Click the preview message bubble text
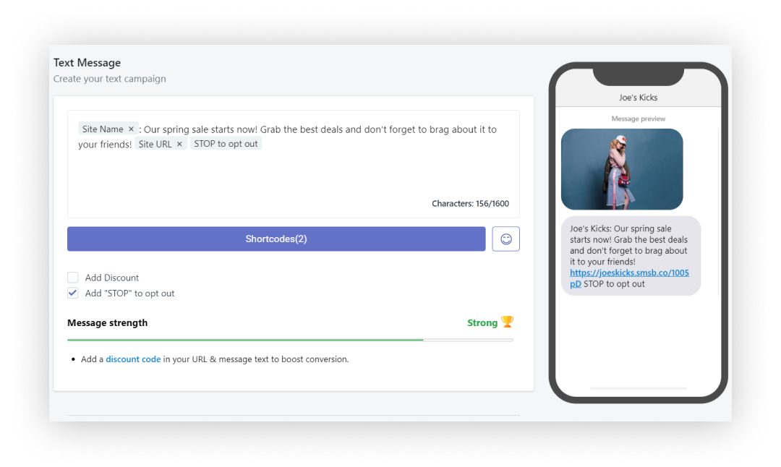The width and height of the screenshot is (781, 467). (x=631, y=256)
